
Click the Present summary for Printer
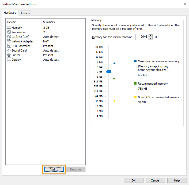tap(48, 55)
